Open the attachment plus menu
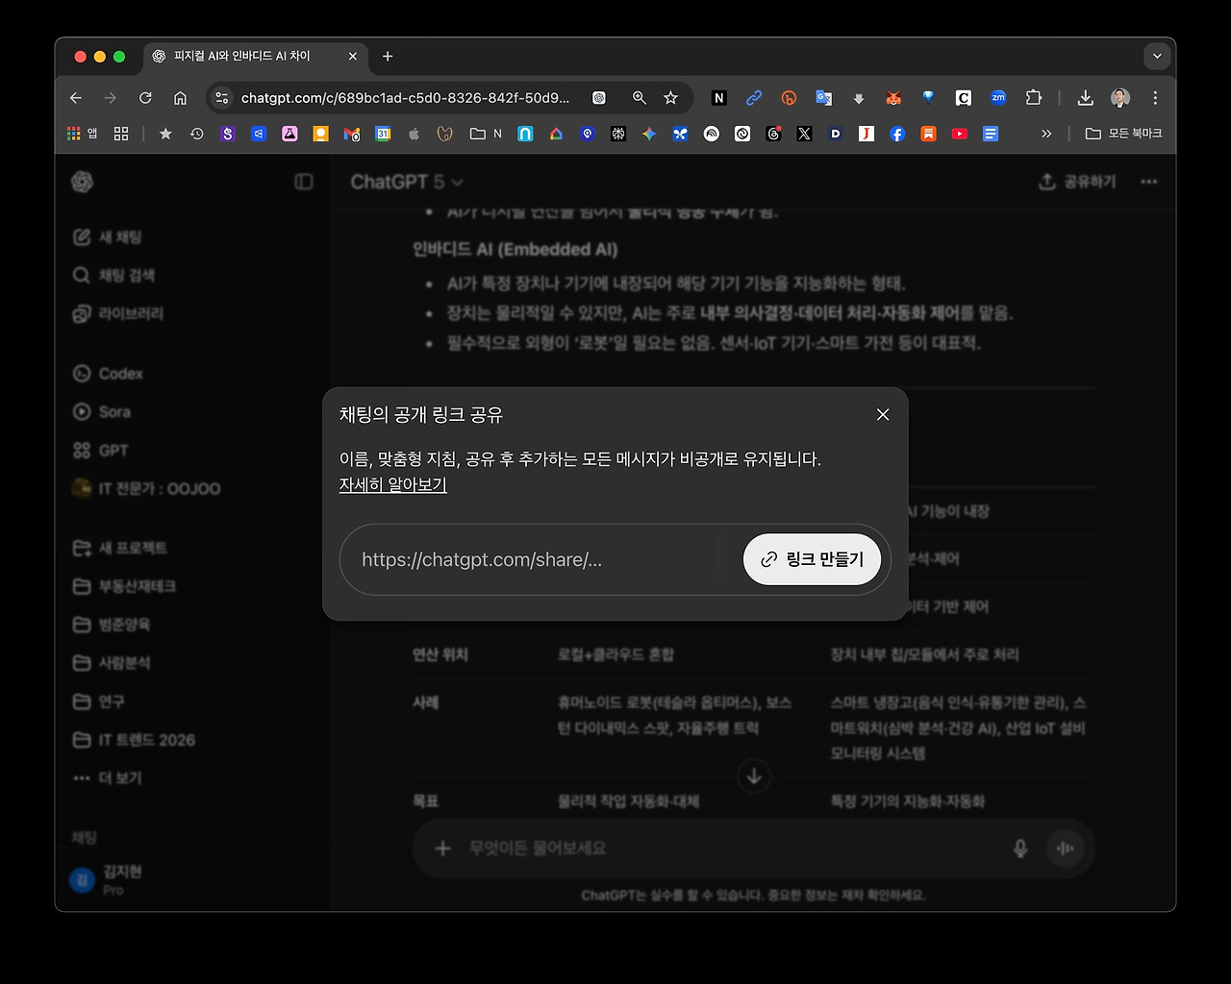1231x984 pixels. coord(442,849)
